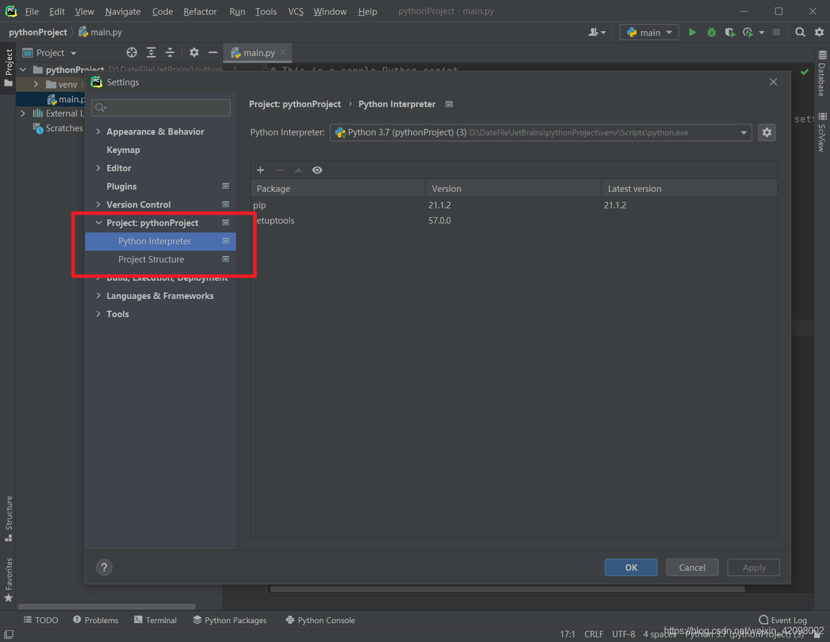Open the Navigate menu
Image resolution: width=830 pixels, height=642 pixels.
point(123,12)
